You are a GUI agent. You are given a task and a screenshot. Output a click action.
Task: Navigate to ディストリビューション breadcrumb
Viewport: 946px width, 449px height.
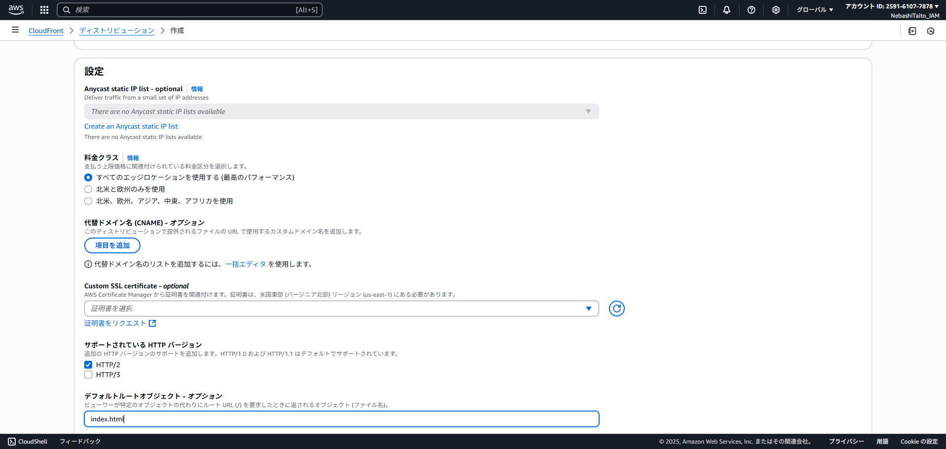pyautogui.click(x=117, y=31)
